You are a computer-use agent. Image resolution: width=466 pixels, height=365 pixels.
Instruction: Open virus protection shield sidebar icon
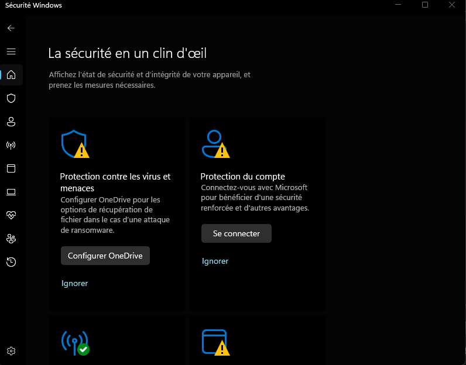point(11,98)
